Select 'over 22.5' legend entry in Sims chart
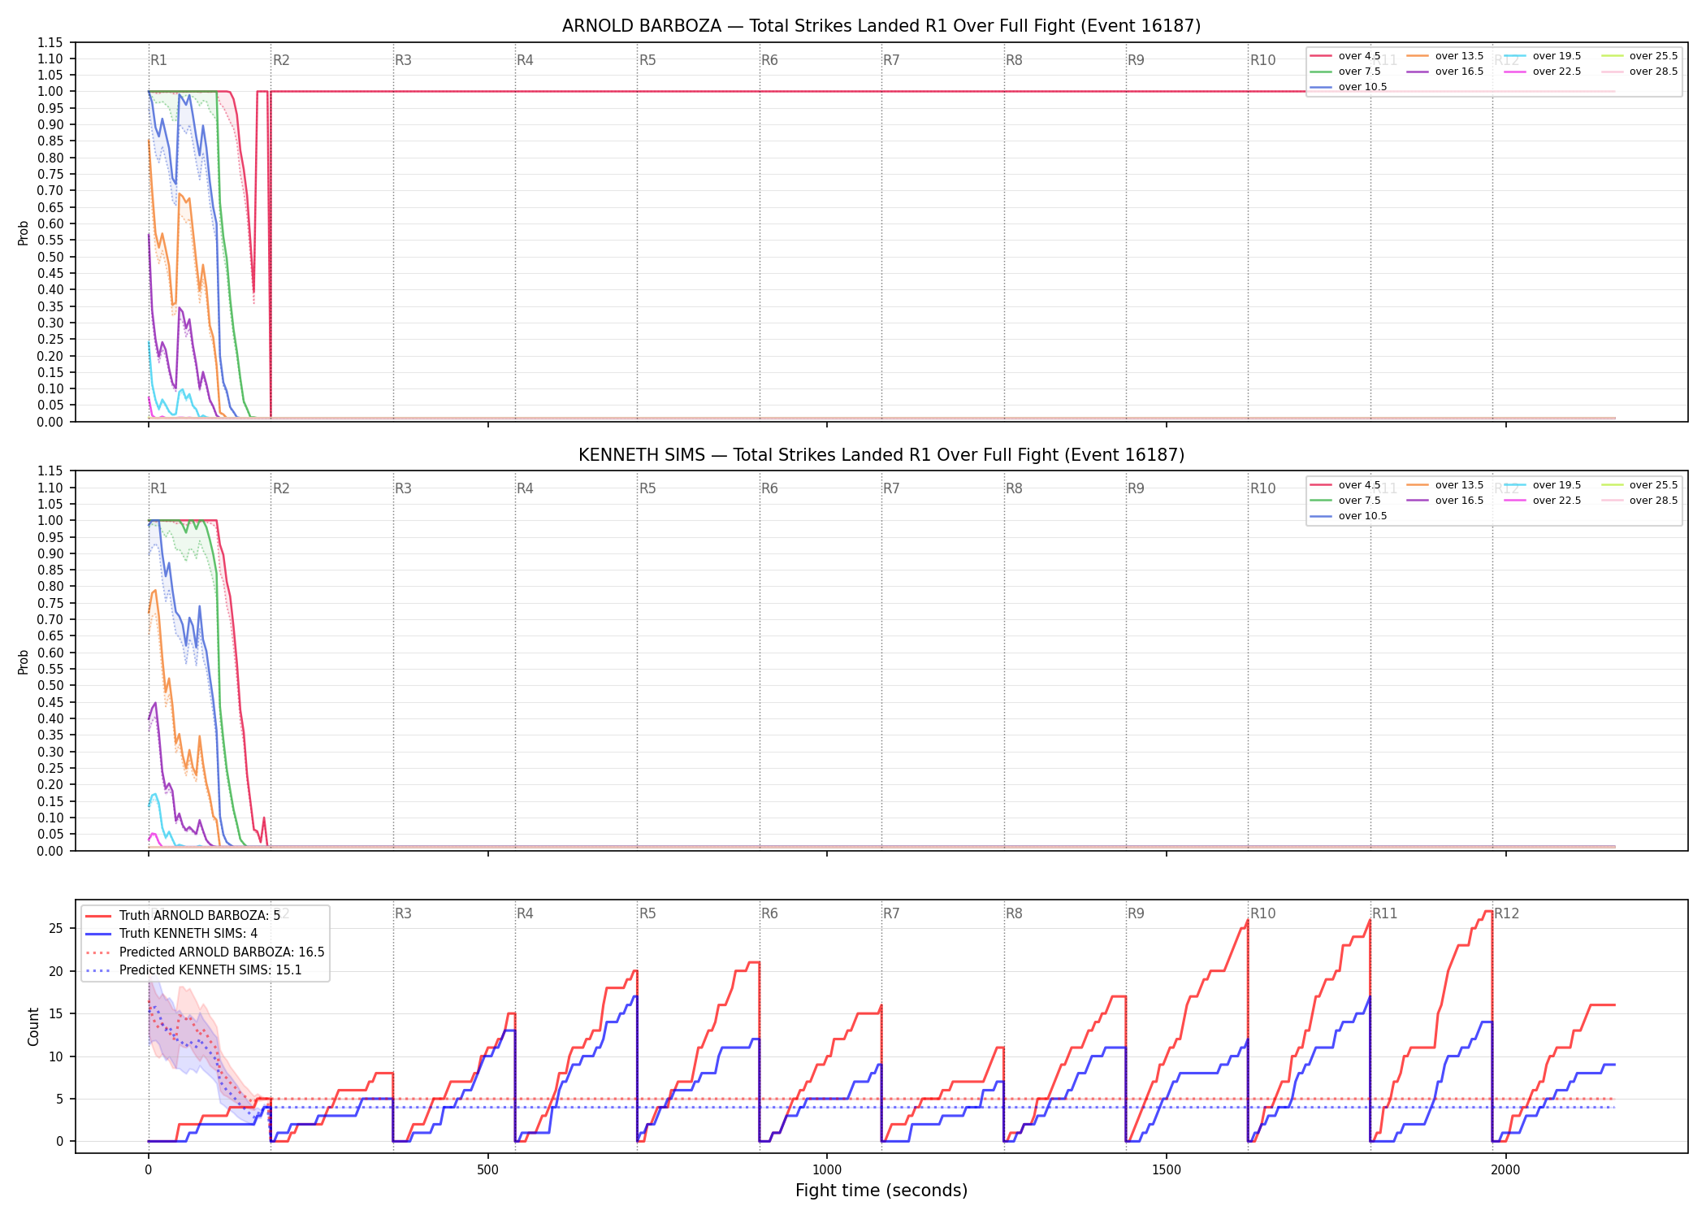Image resolution: width=1706 pixels, height=1219 pixels. 1543,501
